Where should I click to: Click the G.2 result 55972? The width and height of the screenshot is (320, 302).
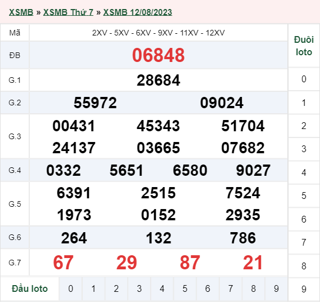95,103
